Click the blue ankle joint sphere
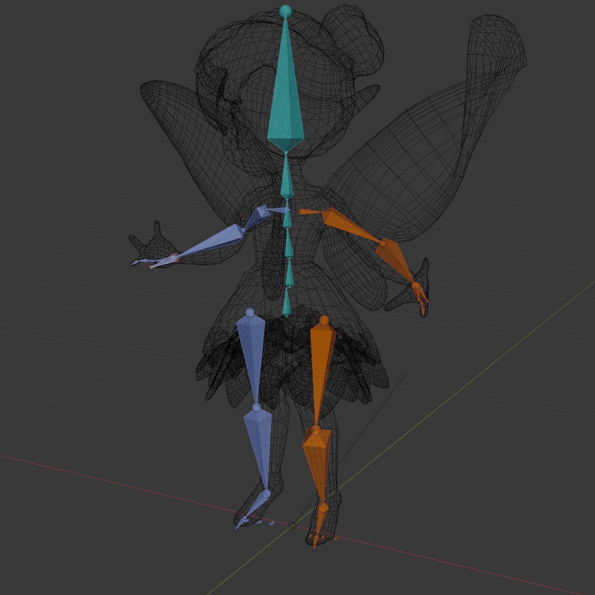The height and width of the screenshot is (595, 595). pyautogui.click(x=266, y=494)
